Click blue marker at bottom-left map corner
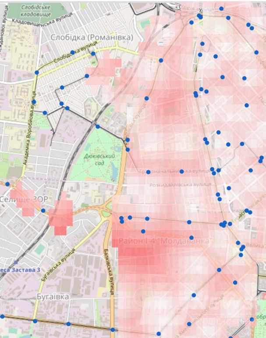Viewport: 266px width, 338px height. pos(2,316)
